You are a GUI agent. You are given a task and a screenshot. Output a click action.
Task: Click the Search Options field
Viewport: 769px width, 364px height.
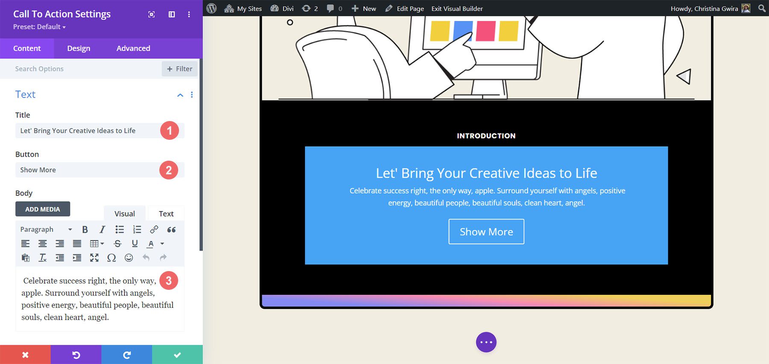pyautogui.click(x=85, y=69)
